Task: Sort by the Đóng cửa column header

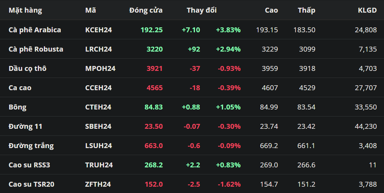Action: pyautogui.click(x=146, y=10)
